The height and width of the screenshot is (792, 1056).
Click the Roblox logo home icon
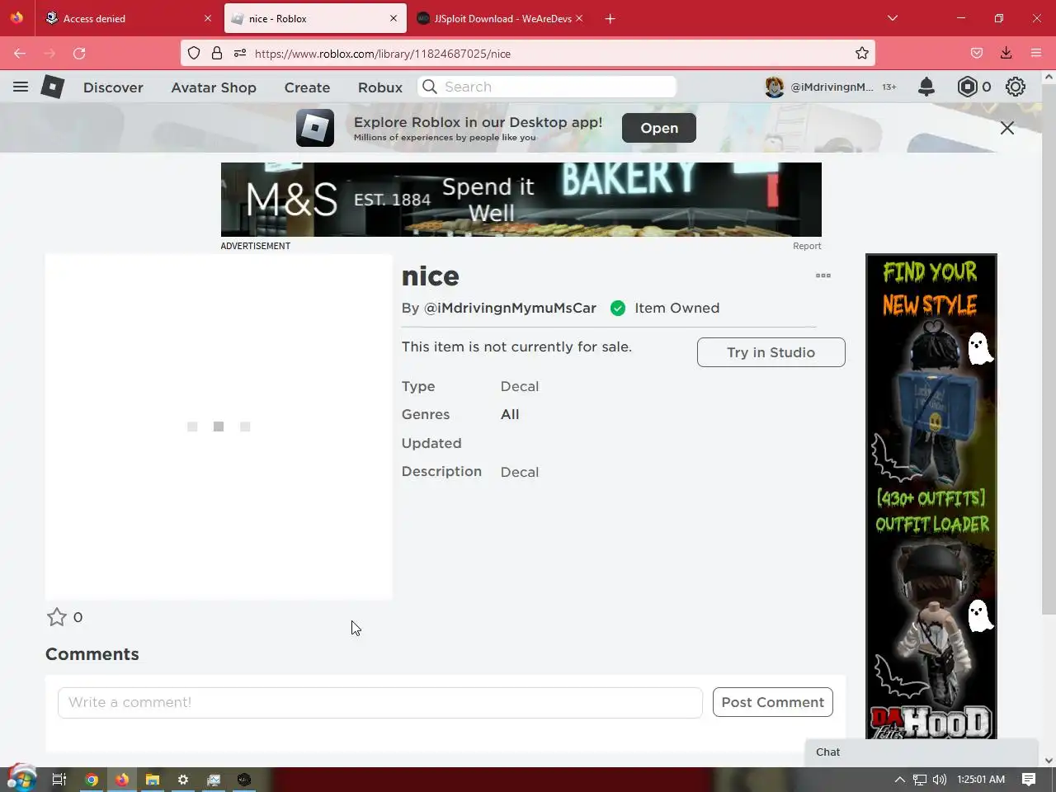(x=53, y=87)
